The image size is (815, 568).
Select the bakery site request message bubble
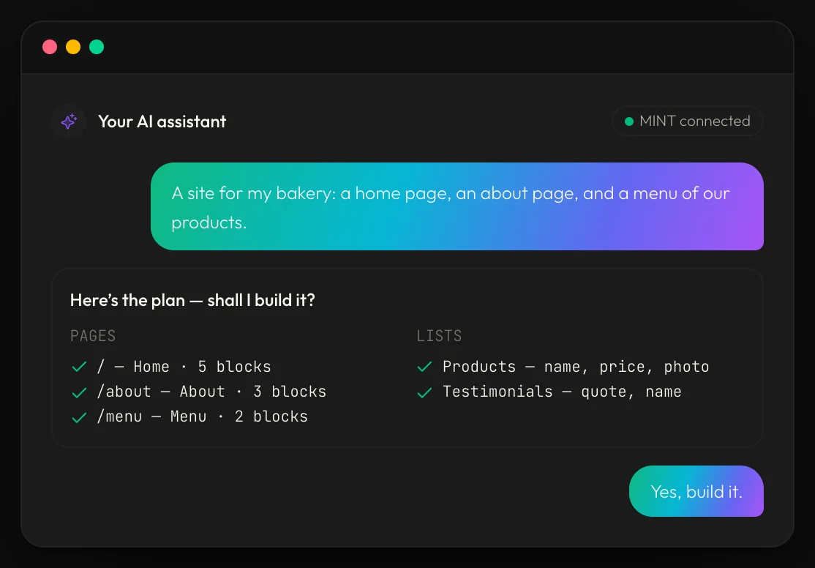click(x=457, y=206)
